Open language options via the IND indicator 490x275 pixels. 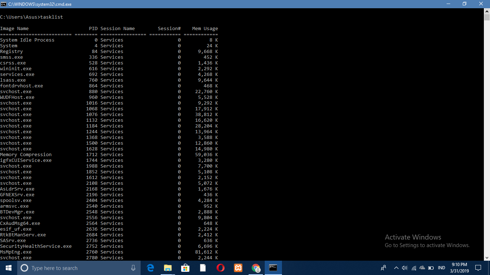pyautogui.click(x=441, y=267)
